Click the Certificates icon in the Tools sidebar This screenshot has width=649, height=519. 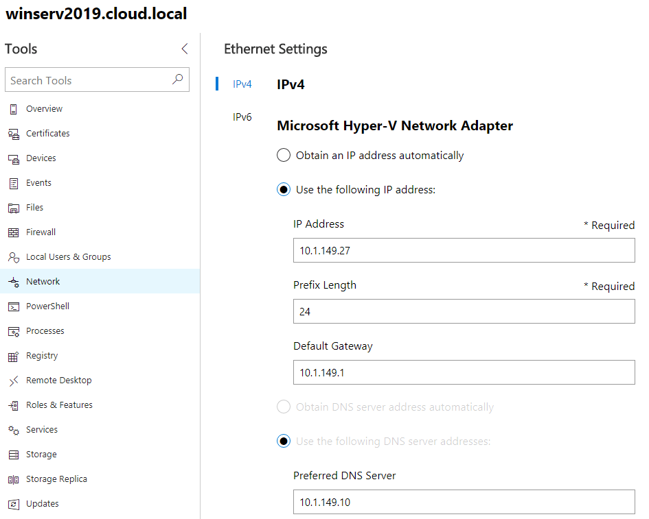[13, 134]
